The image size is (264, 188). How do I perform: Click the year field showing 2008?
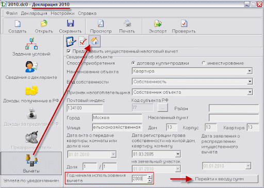tap(140, 179)
